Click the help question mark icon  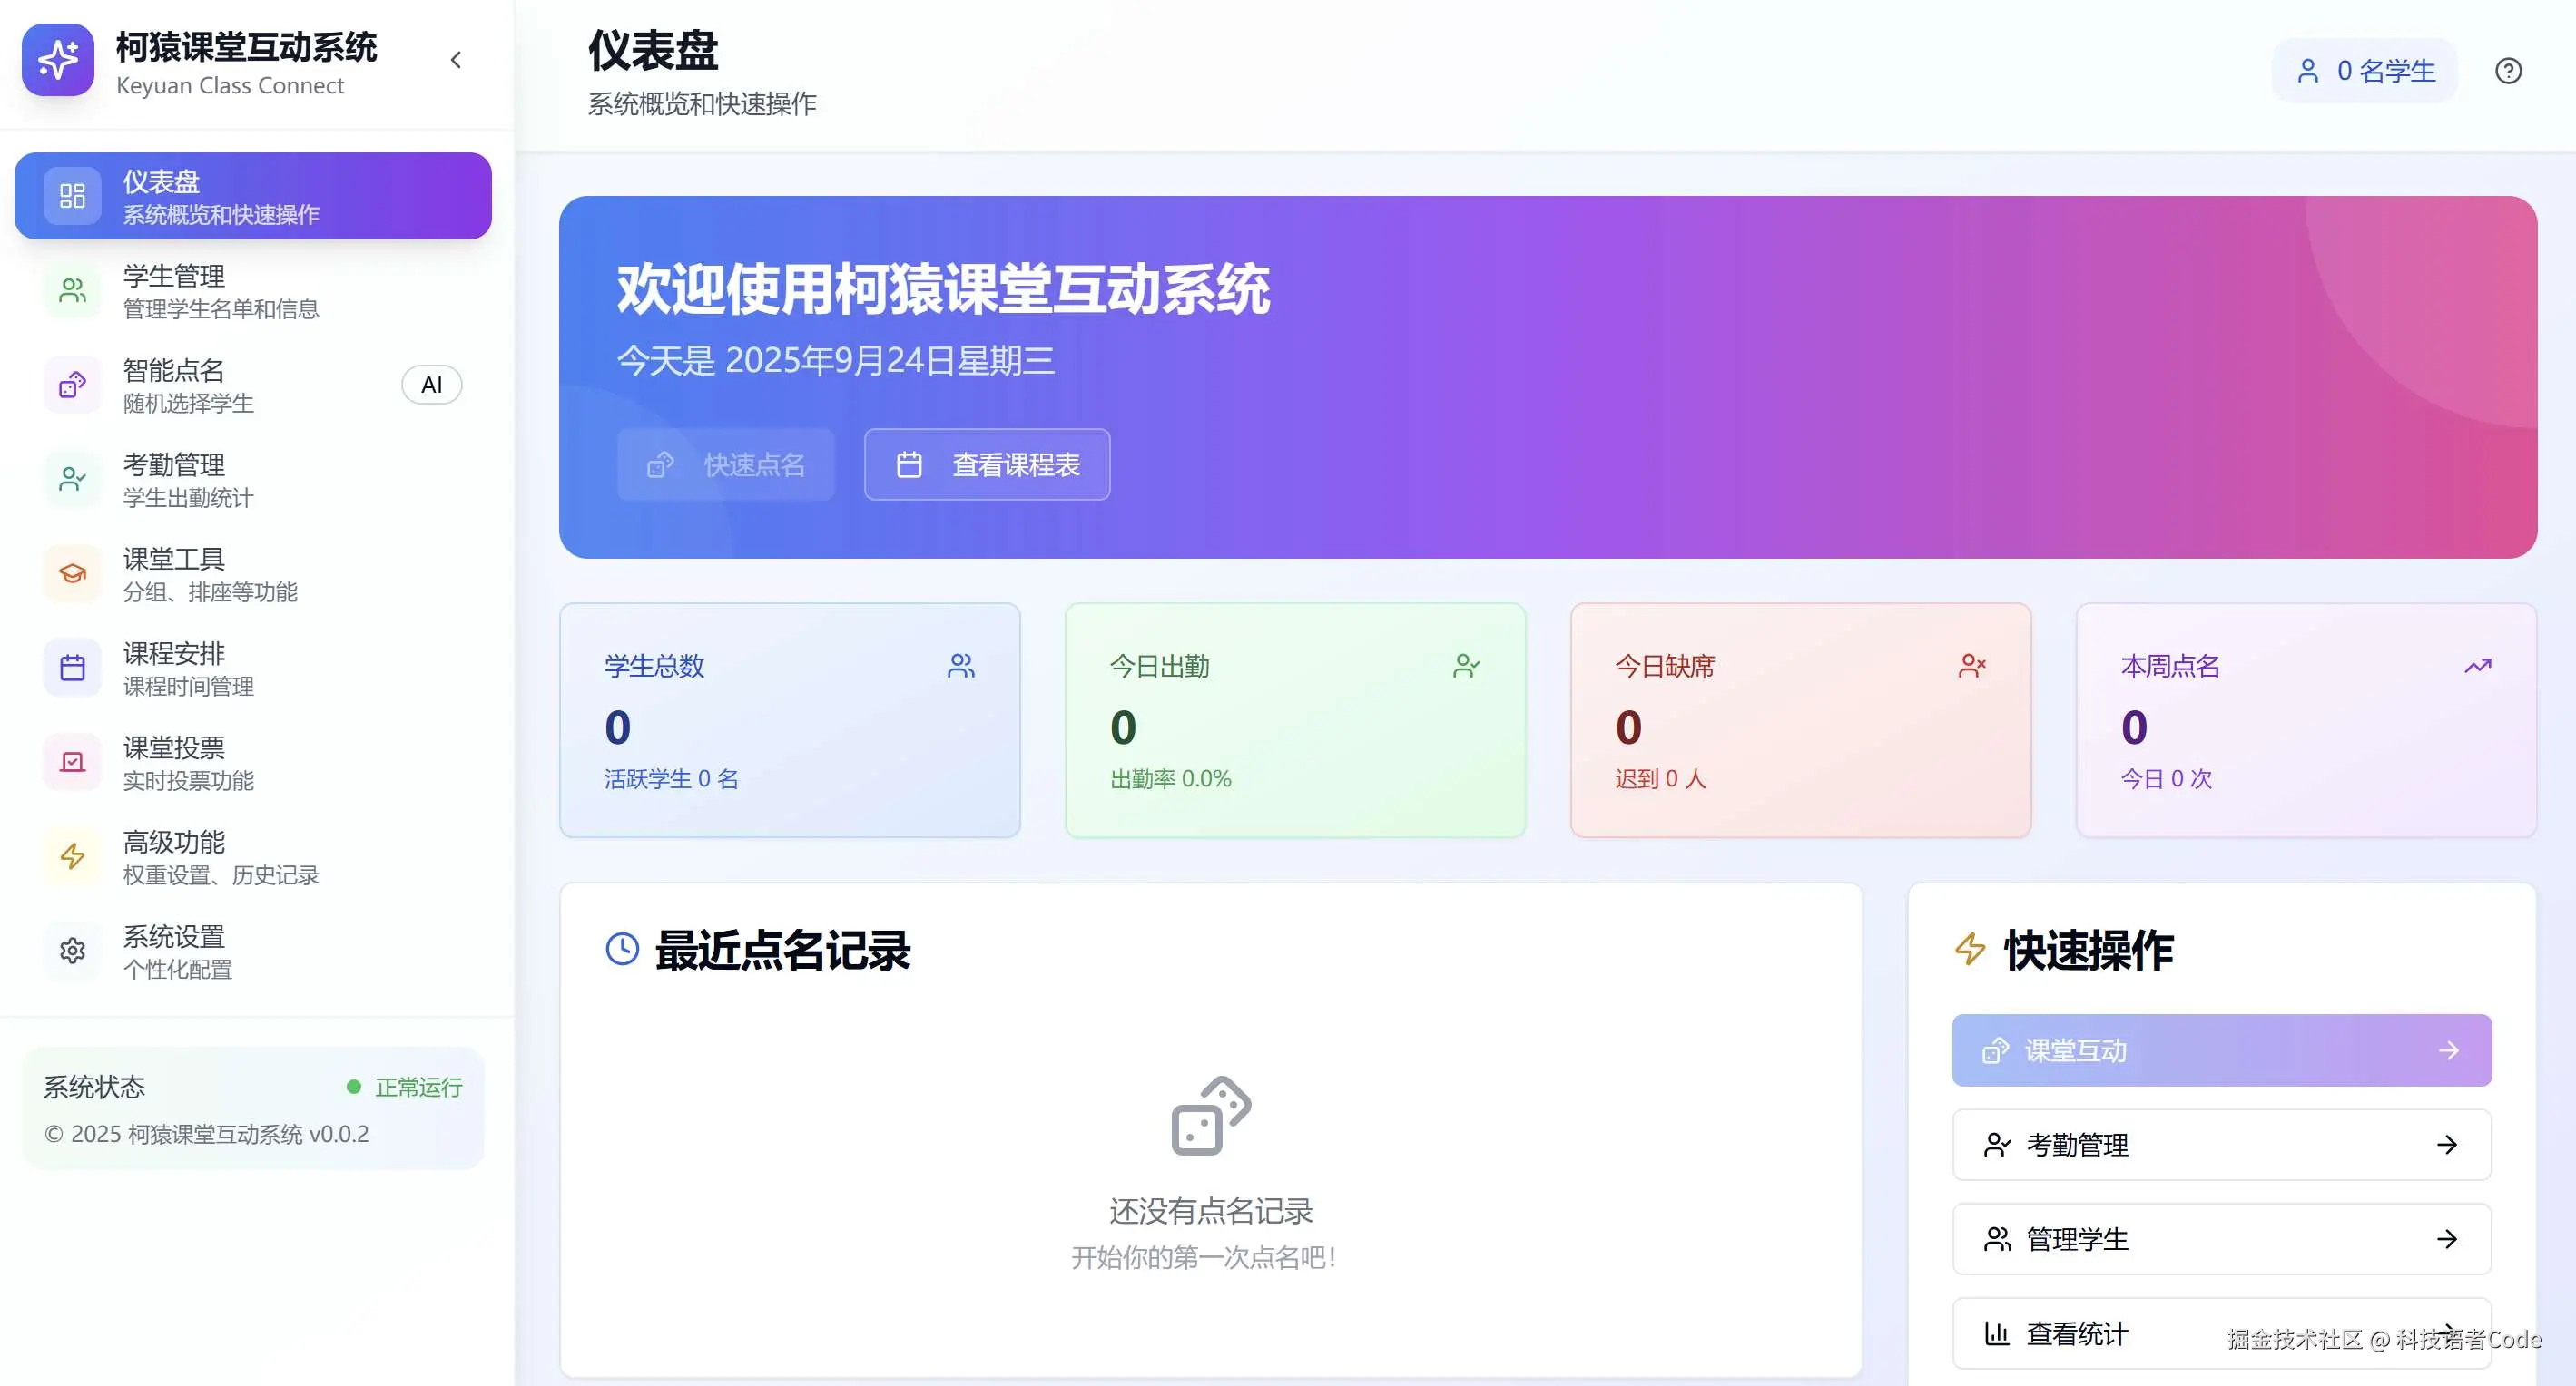2507,71
